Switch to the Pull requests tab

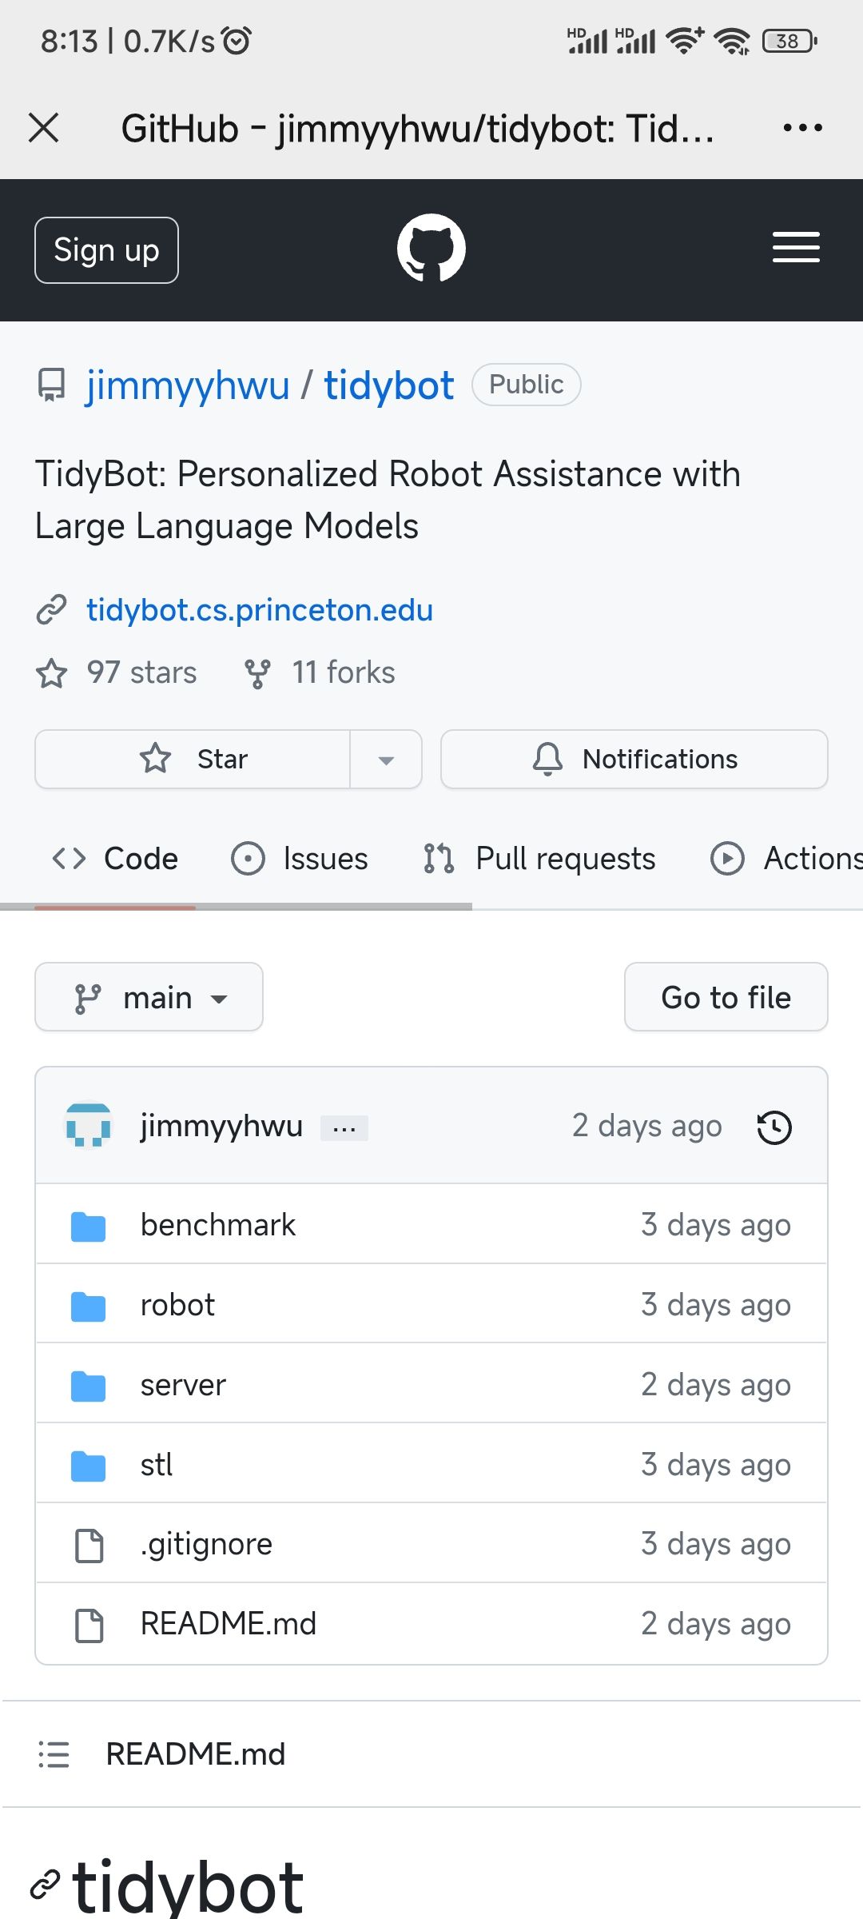tap(539, 859)
